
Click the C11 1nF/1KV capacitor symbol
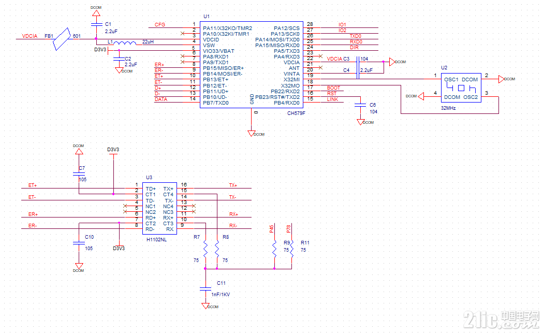tap(206, 288)
